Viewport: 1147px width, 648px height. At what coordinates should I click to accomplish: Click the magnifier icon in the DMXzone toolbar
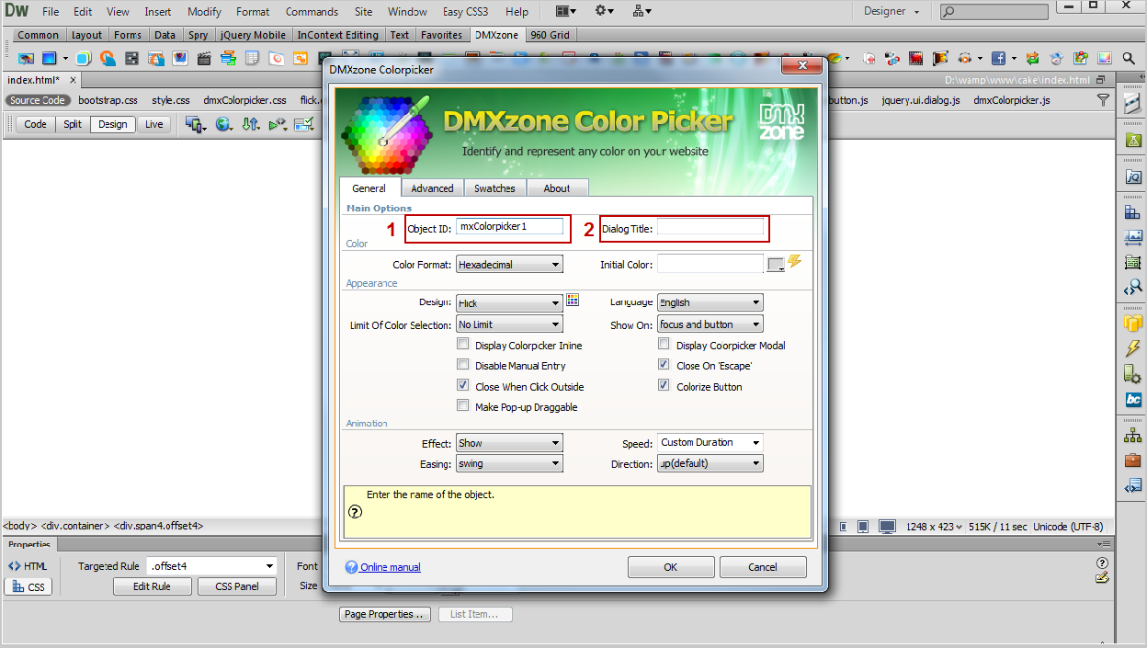click(x=1129, y=58)
